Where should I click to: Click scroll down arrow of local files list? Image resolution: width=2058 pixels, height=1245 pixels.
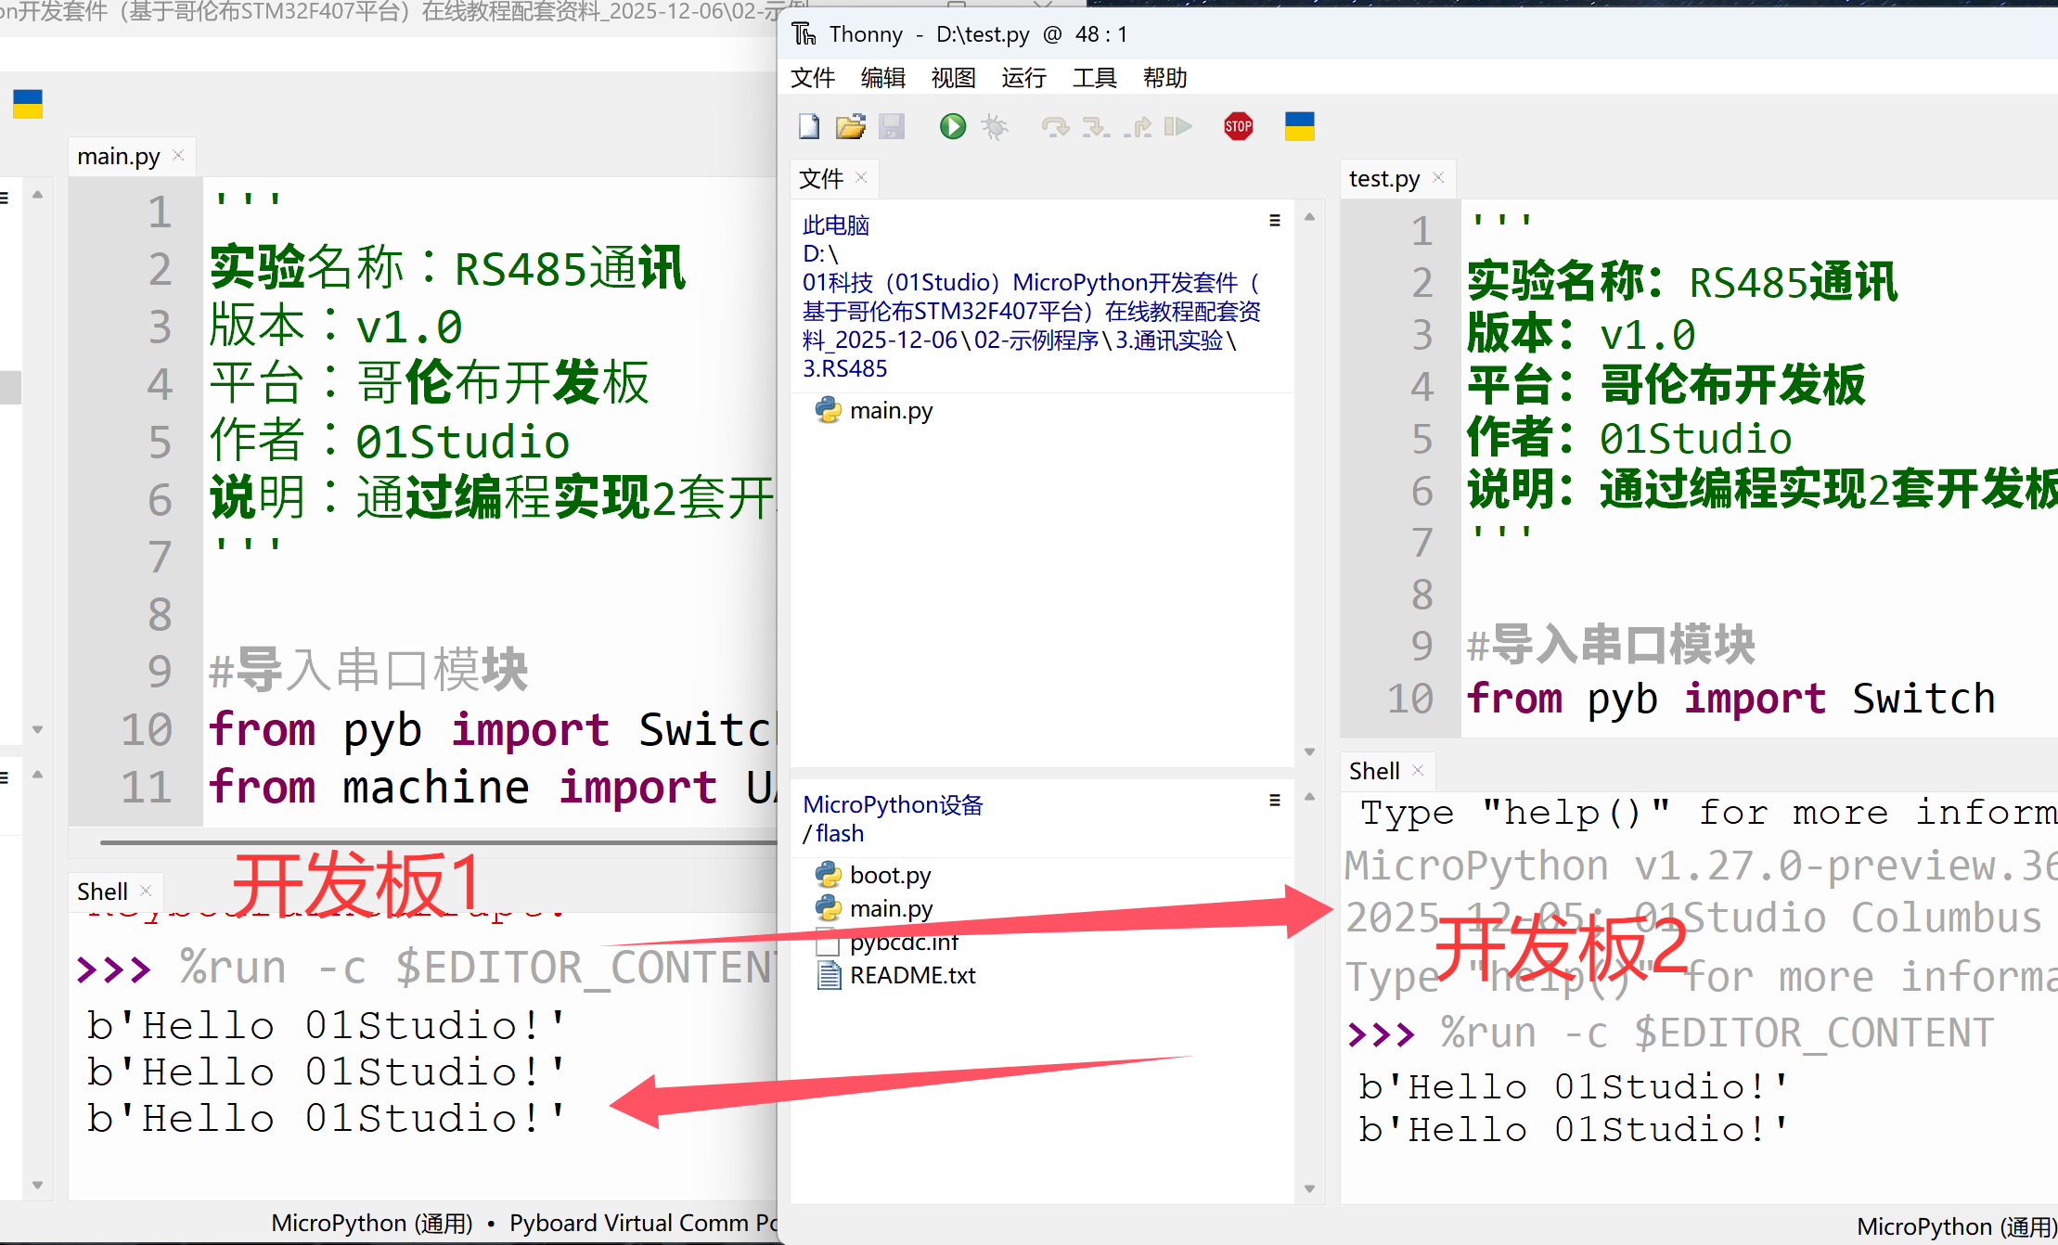click(1309, 751)
